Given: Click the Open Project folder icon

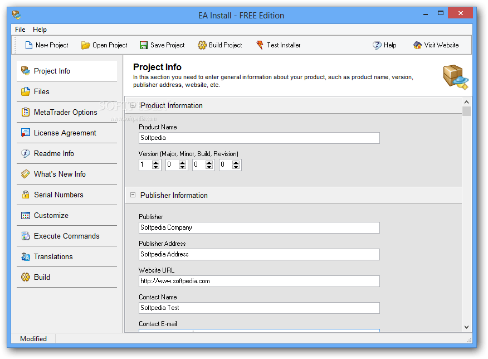Looking at the screenshot, I should click(x=86, y=46).
